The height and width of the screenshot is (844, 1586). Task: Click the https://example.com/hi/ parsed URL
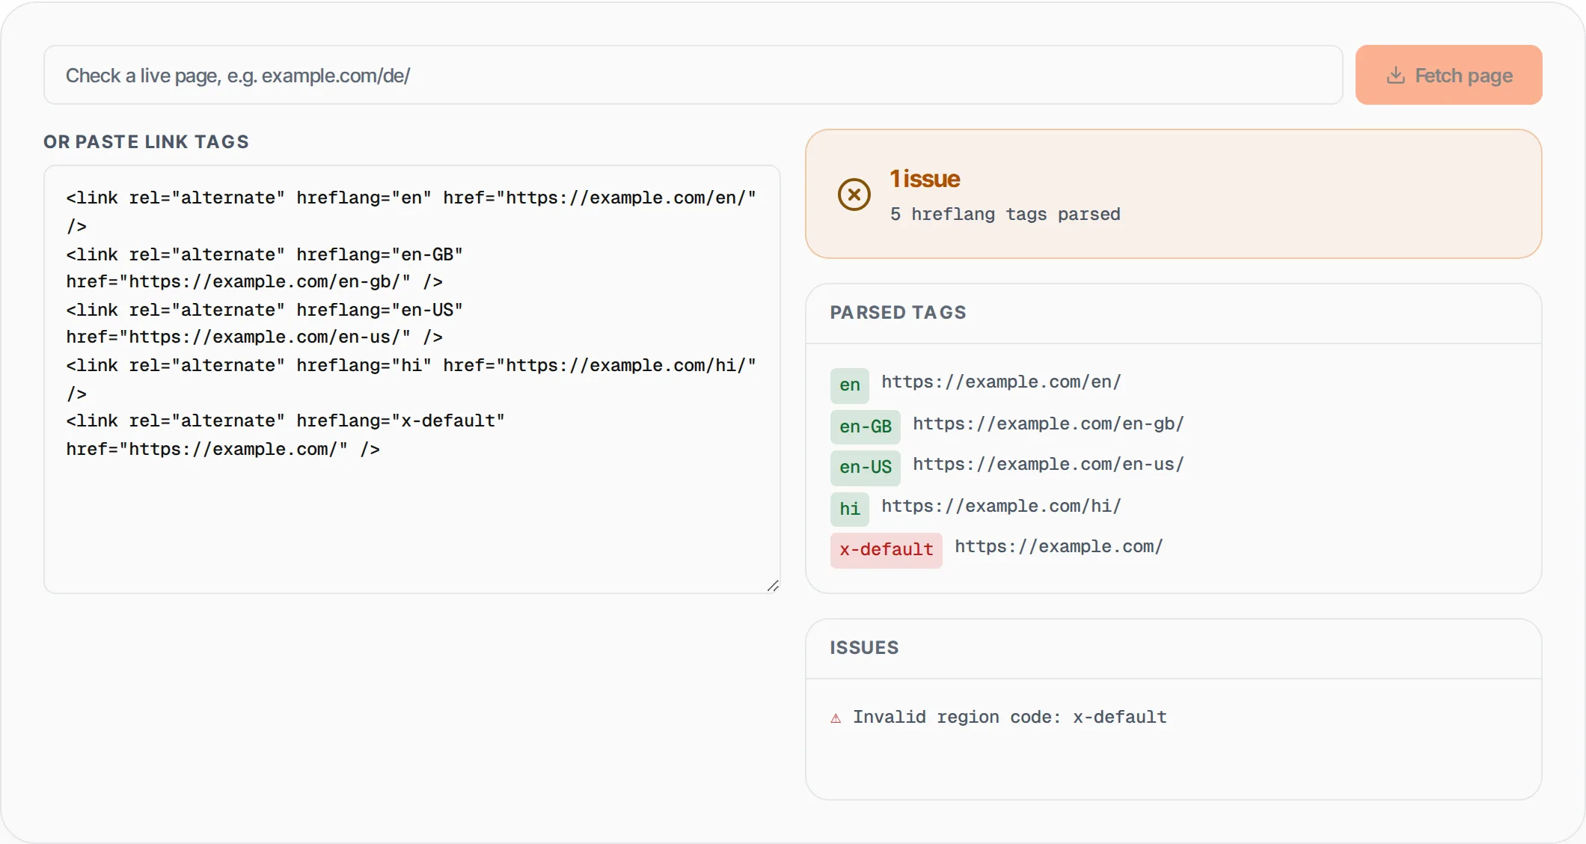coord(1001,506)
